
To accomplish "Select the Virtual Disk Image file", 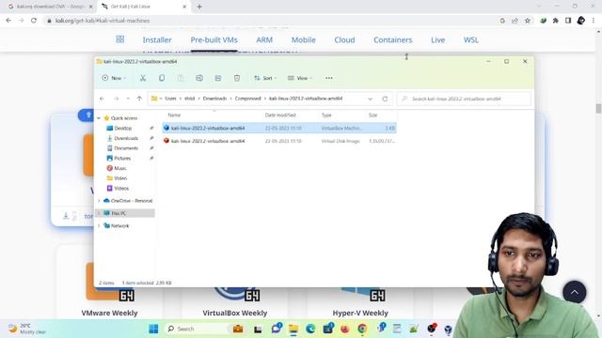I will point(279,142).
